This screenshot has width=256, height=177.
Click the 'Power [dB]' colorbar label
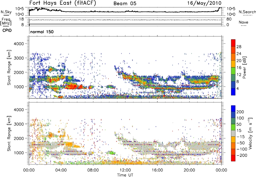(x=244, y=67)
